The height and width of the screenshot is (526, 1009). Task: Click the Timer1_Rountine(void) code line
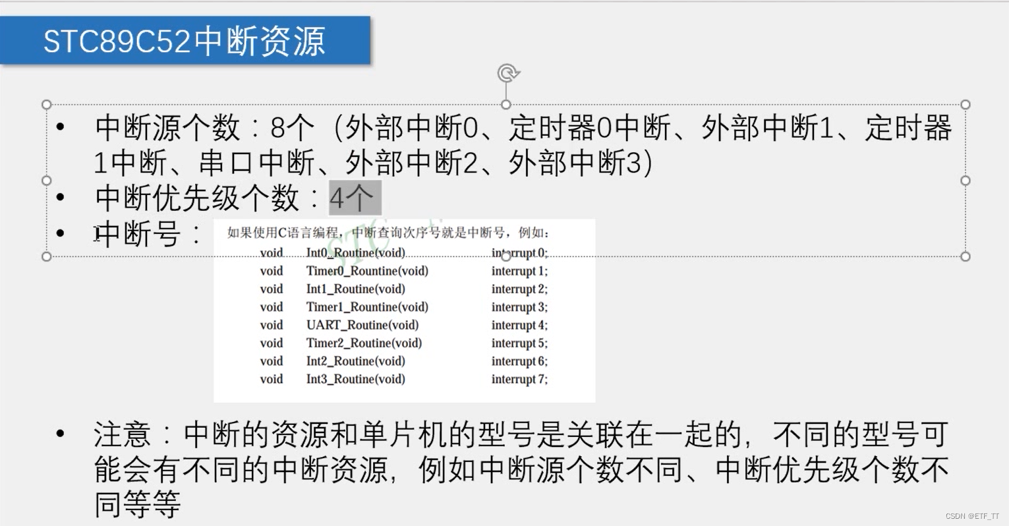point(367,307)
